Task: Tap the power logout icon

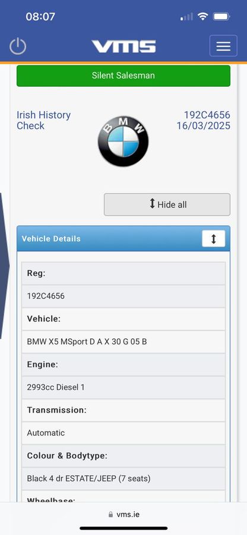Action: tap(18, 46)
